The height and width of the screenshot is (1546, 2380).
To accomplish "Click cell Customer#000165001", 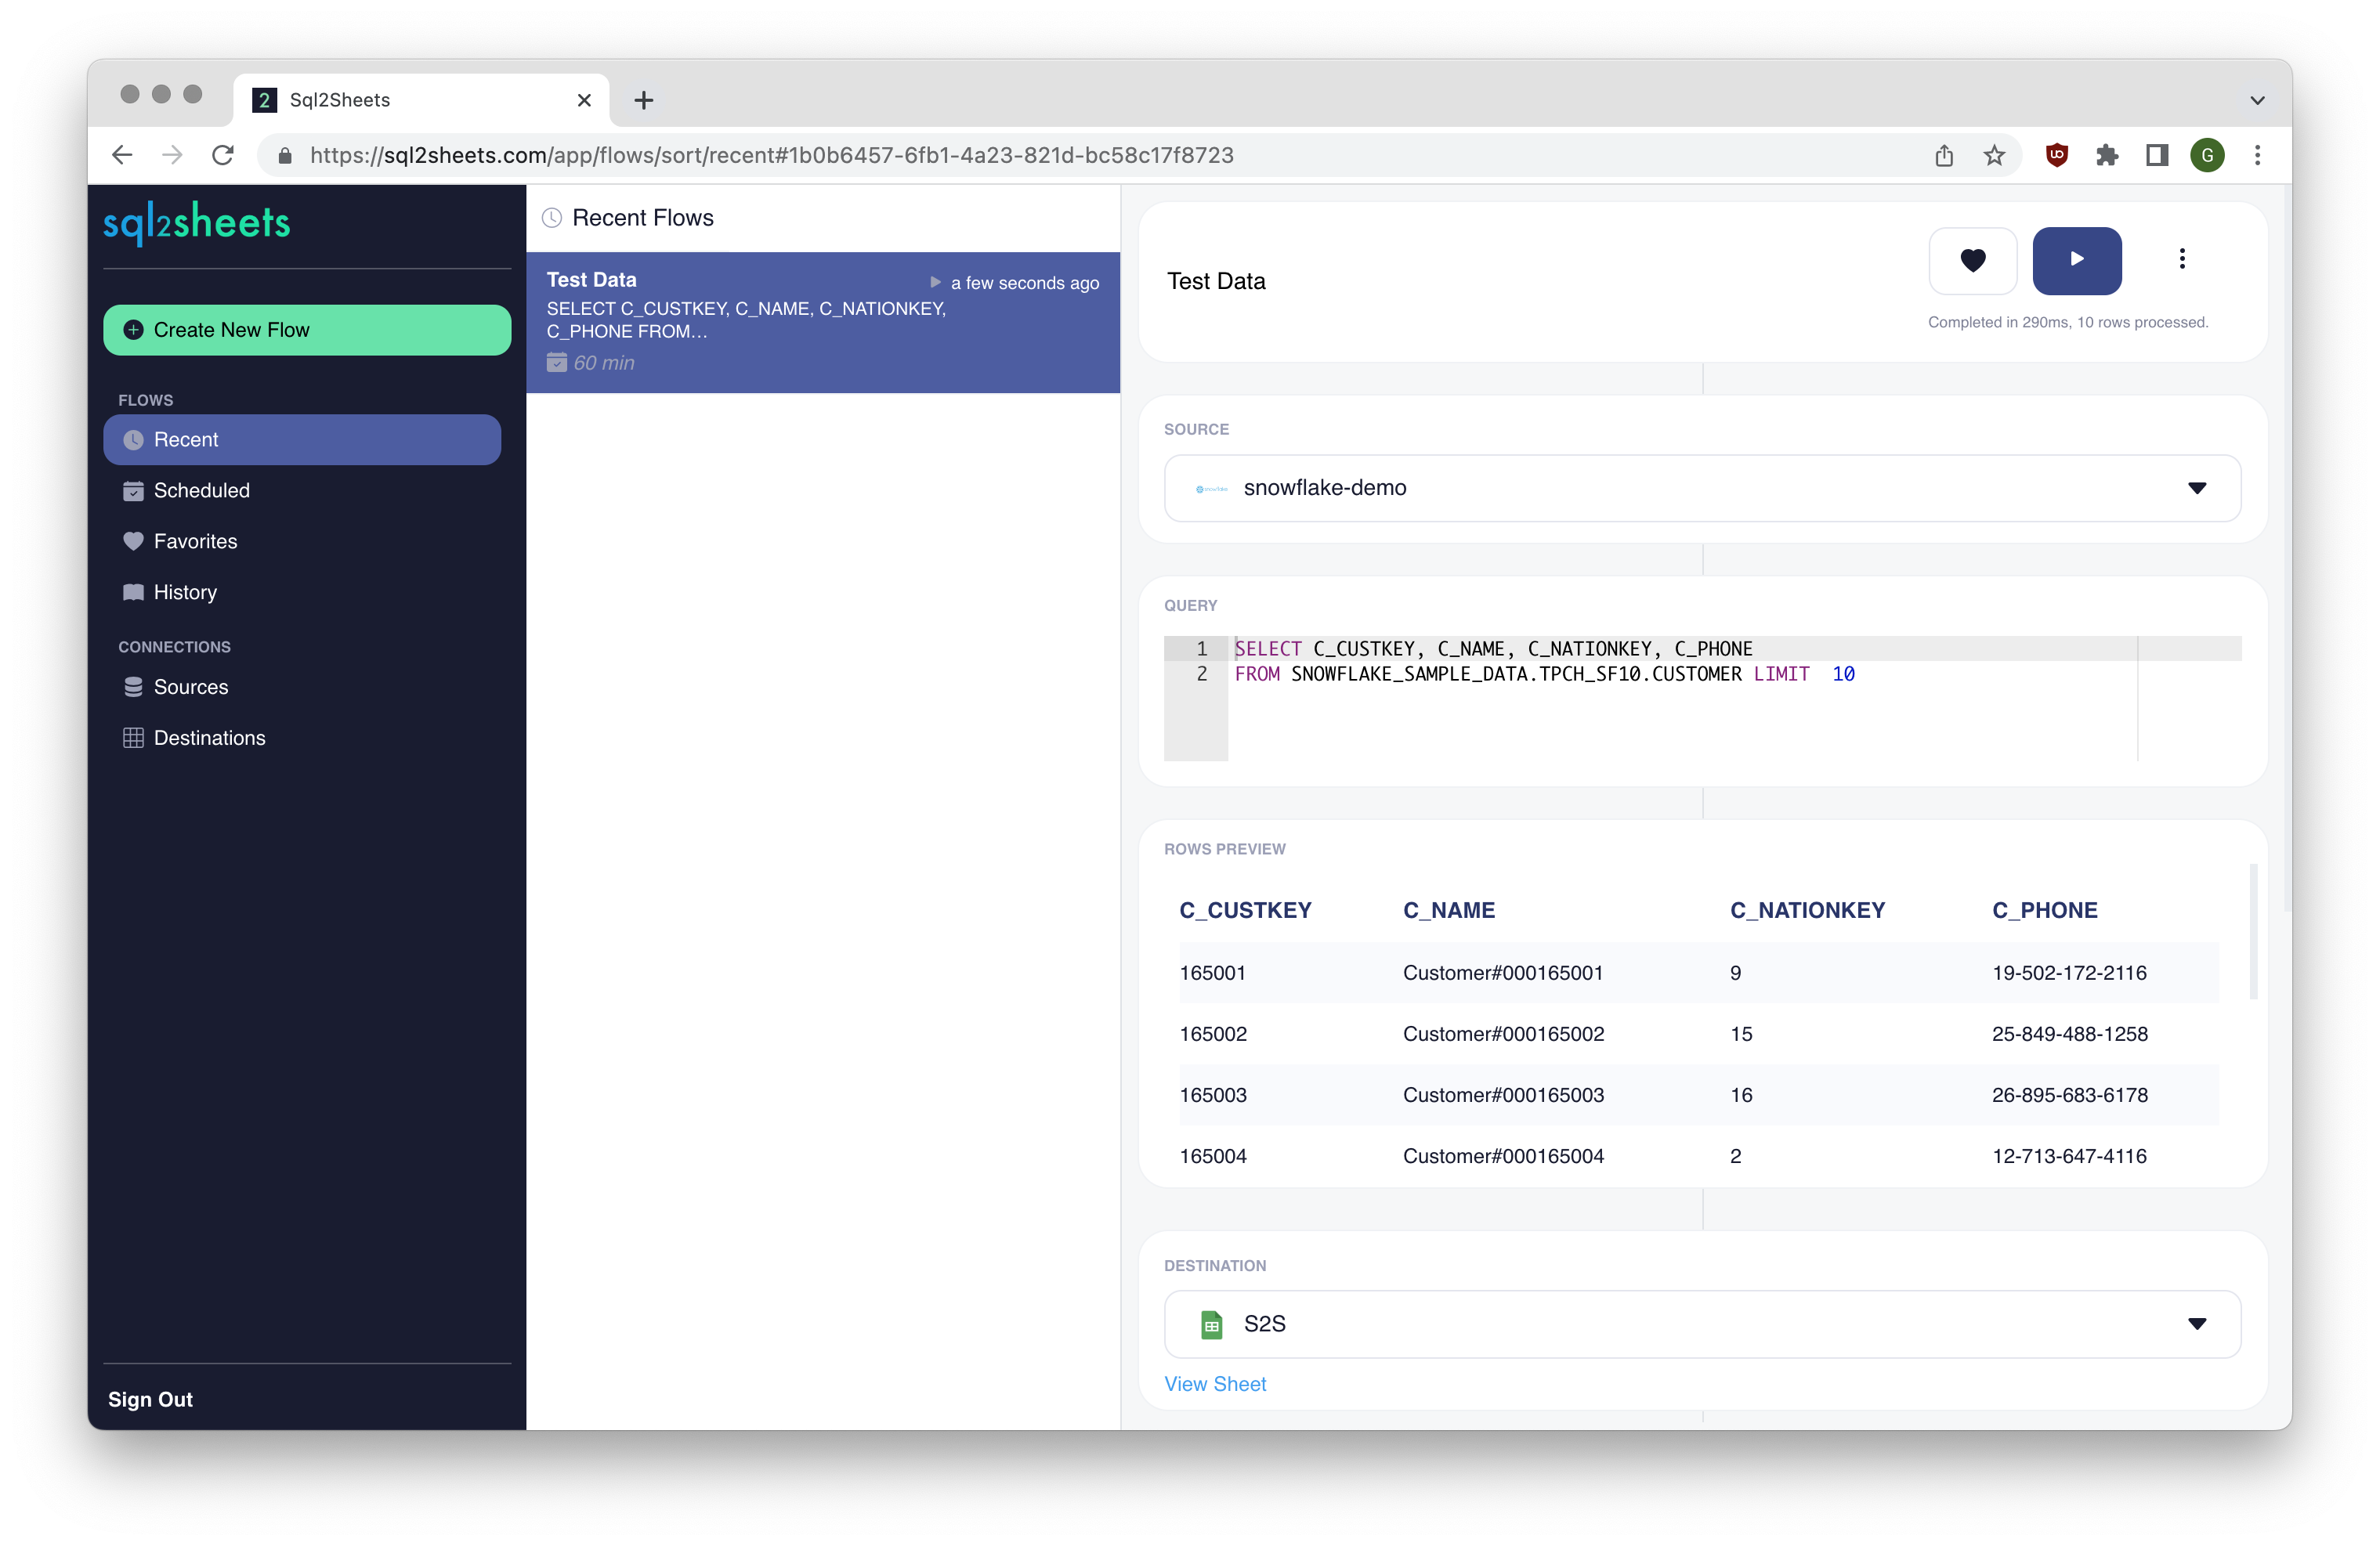I will (1503, 973).
